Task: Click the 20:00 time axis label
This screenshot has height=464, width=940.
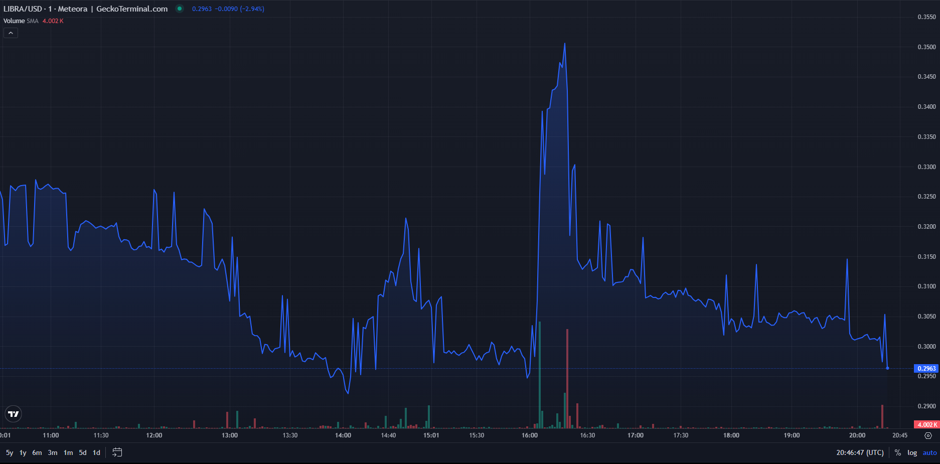Action: [857, 435]
